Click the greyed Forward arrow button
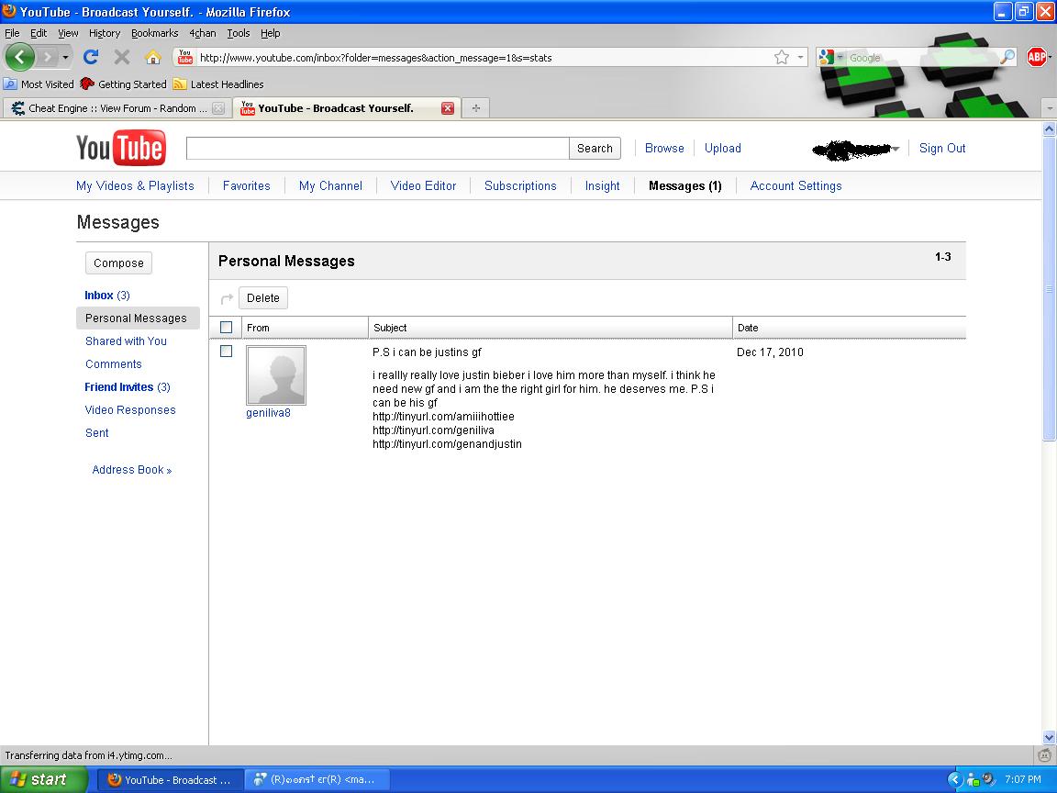The image size is (1057, 793). point(47,57)
